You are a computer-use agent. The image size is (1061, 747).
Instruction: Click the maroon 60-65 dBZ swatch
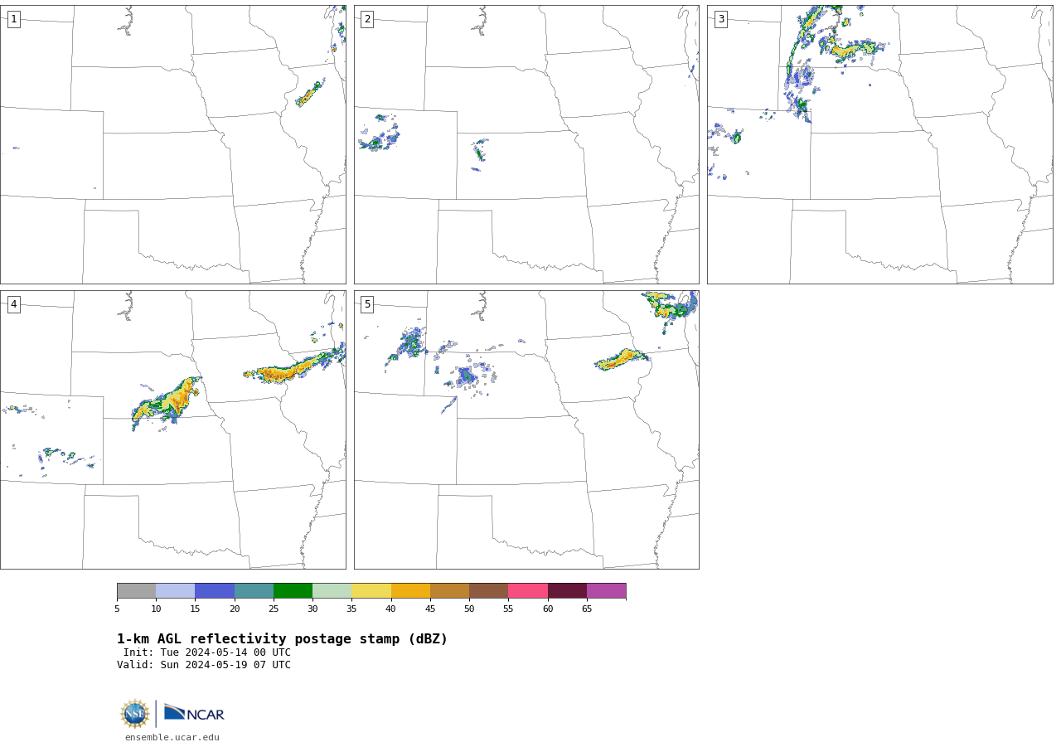(567, 591)
